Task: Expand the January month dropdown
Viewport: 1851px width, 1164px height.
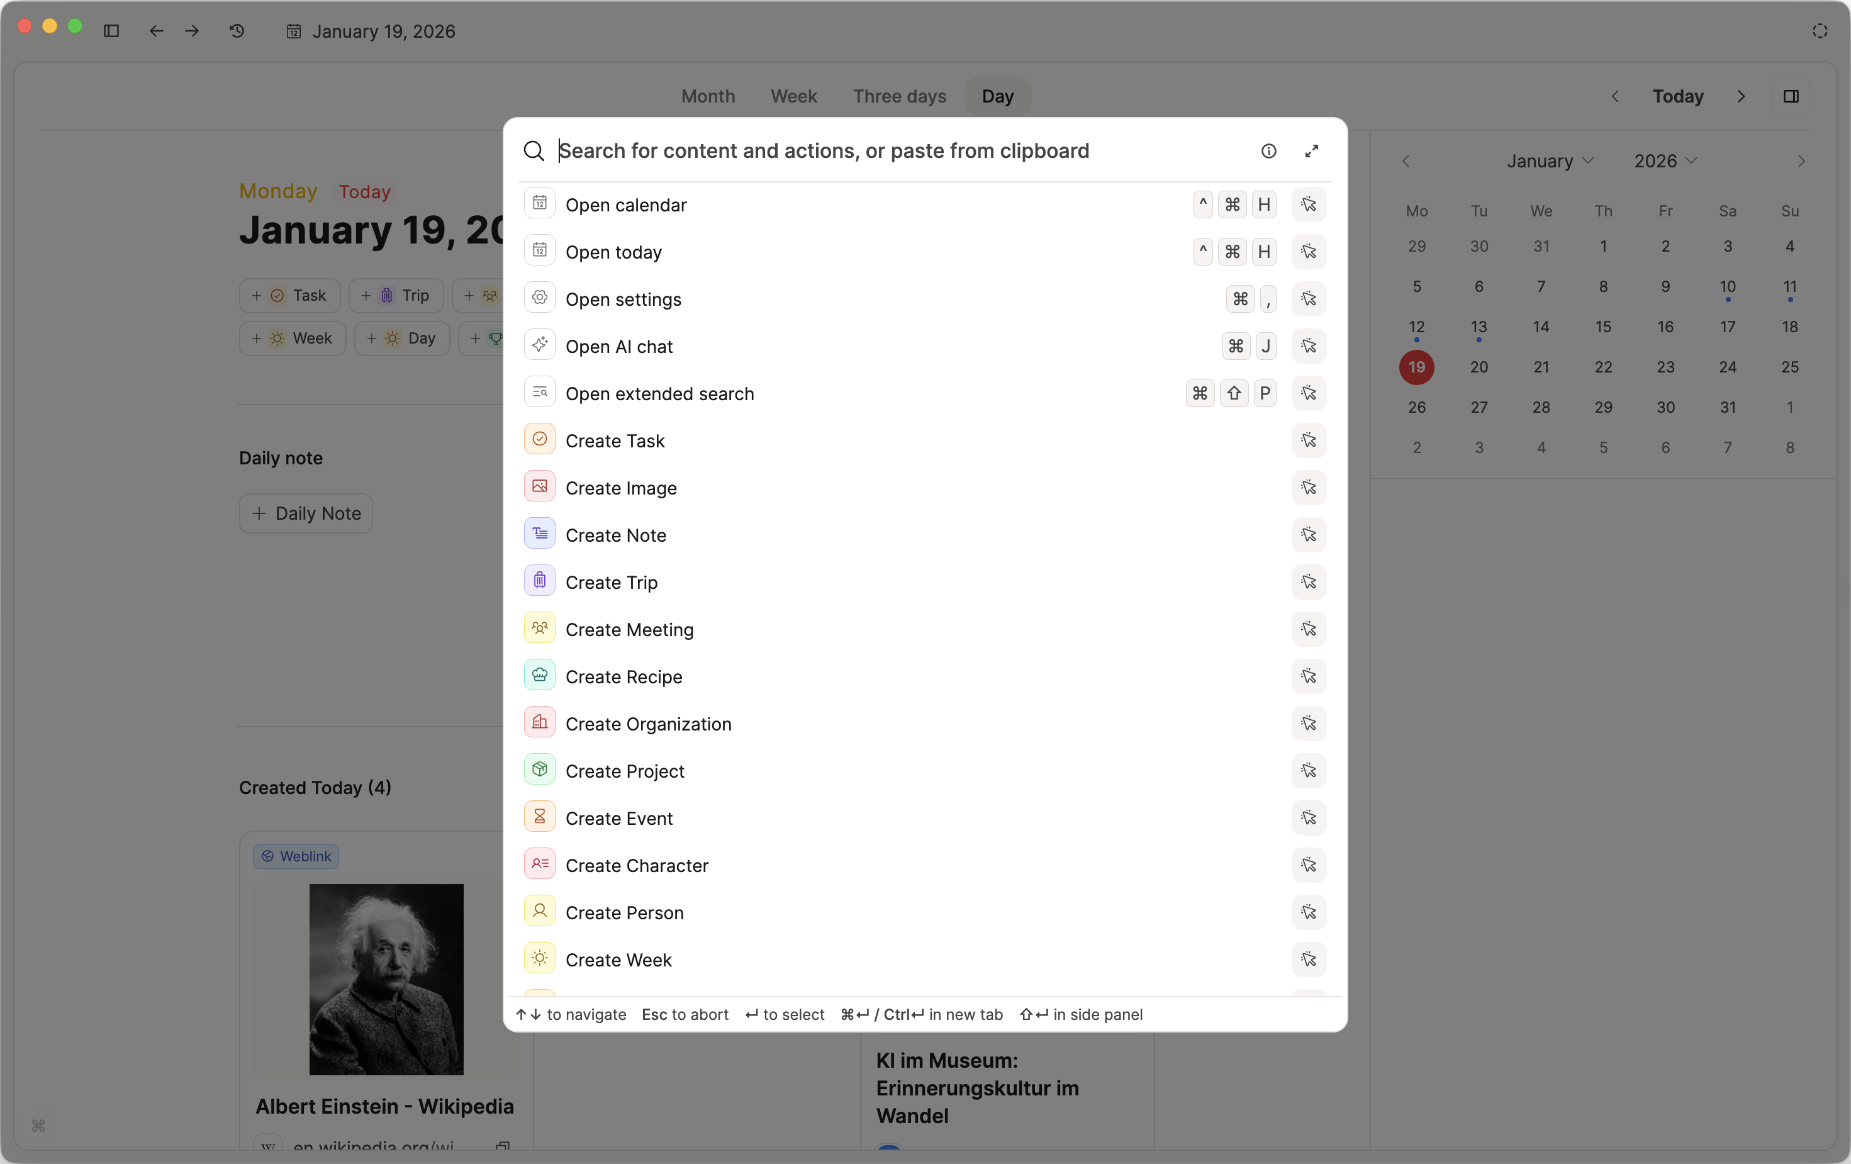Action: [1550, 160]
